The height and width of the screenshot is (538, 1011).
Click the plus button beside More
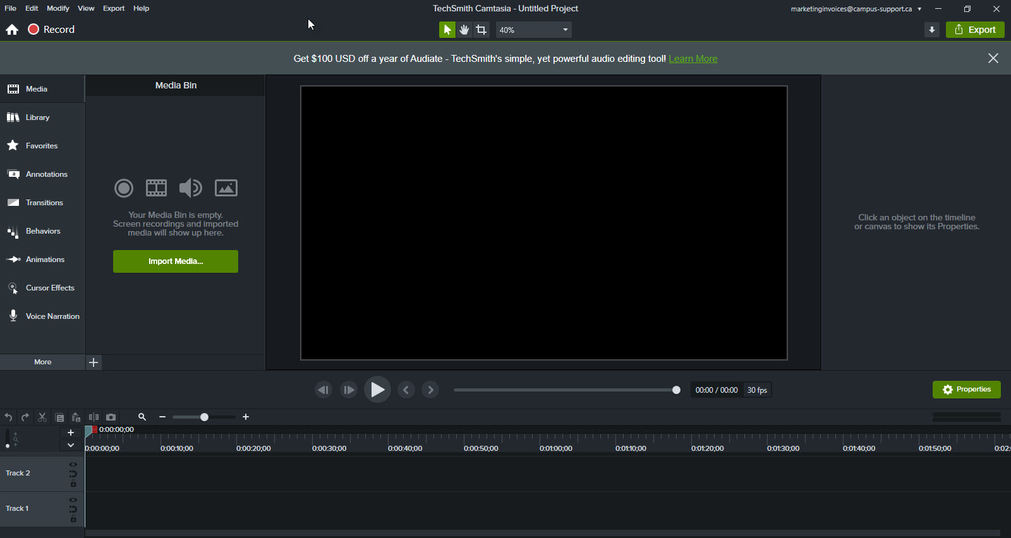(94, 362)
